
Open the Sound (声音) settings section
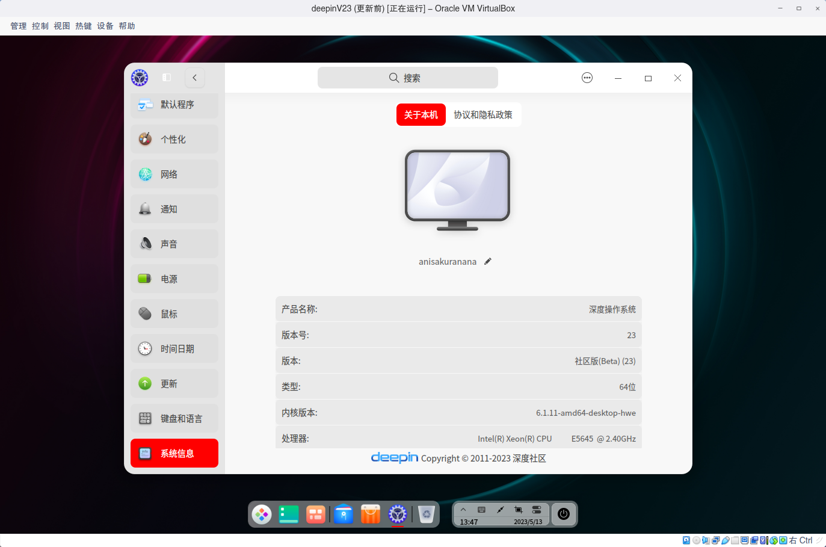point(174,244)
